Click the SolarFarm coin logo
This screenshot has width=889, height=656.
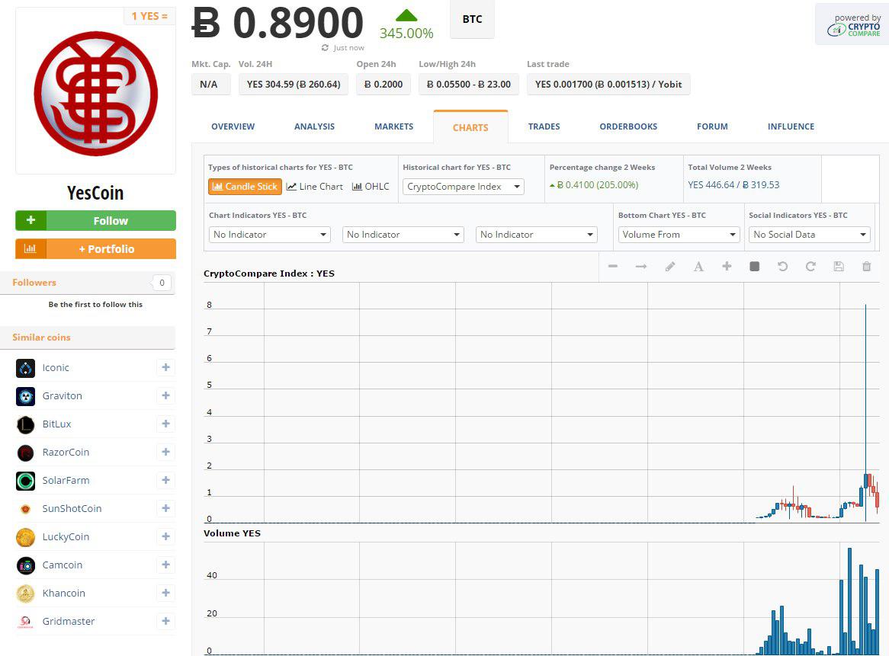point(25,481)
